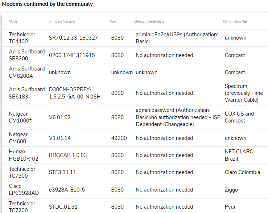Click the Model column header
This screenshot has height=213, width=268.
(x=13, y=21)
